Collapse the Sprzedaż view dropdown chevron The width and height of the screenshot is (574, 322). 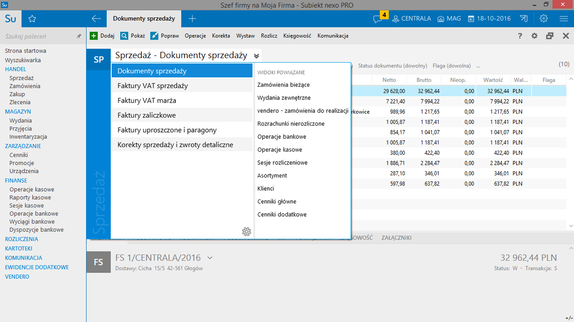click(257, 56)
